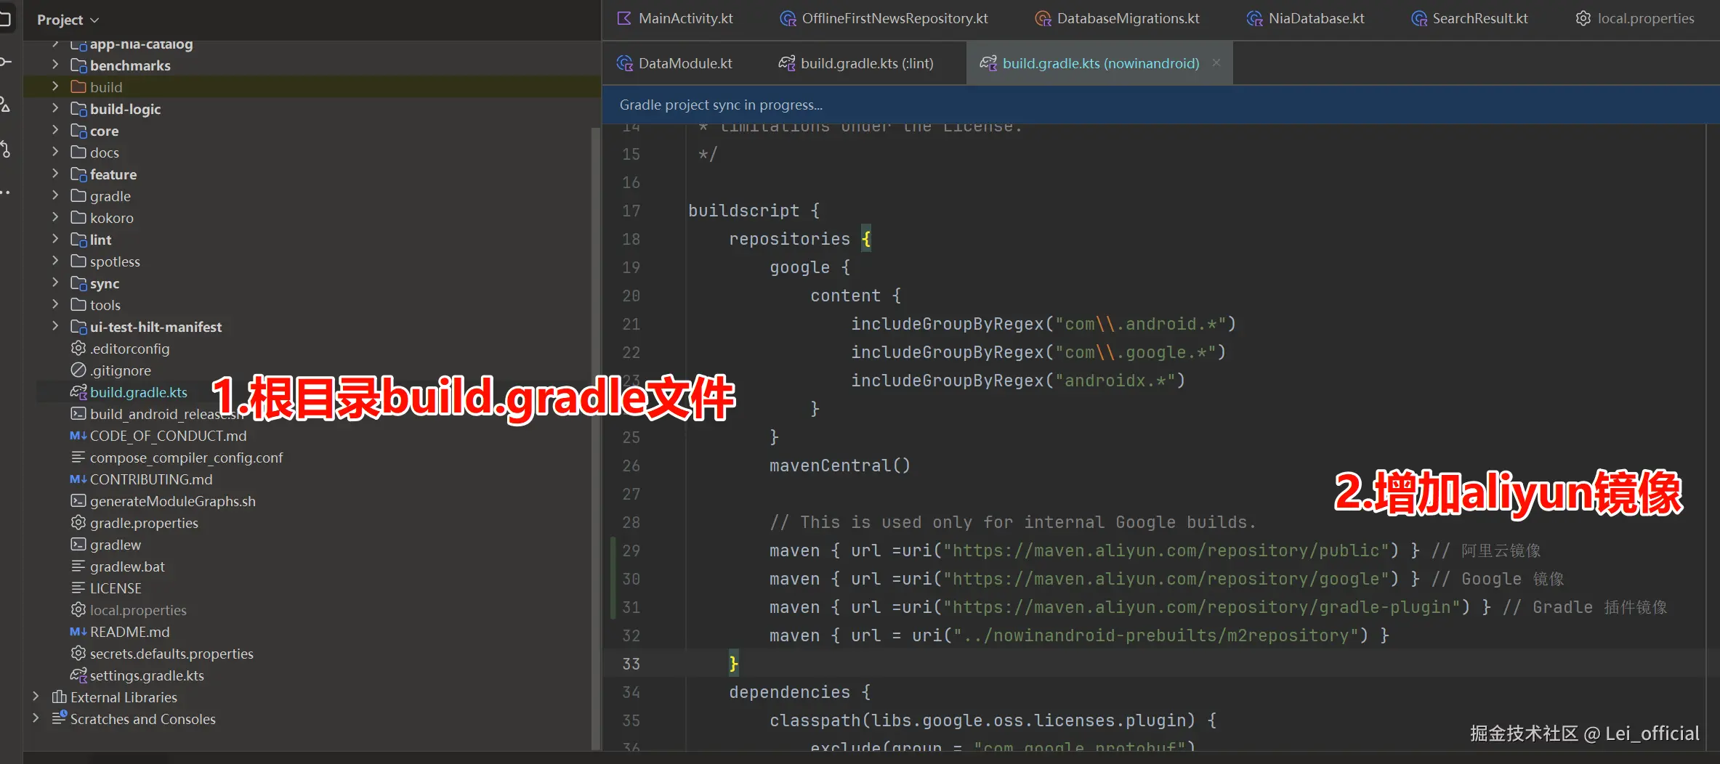Click line number 17 in the gutter
Screen dimensions: 1720x764
631,211
